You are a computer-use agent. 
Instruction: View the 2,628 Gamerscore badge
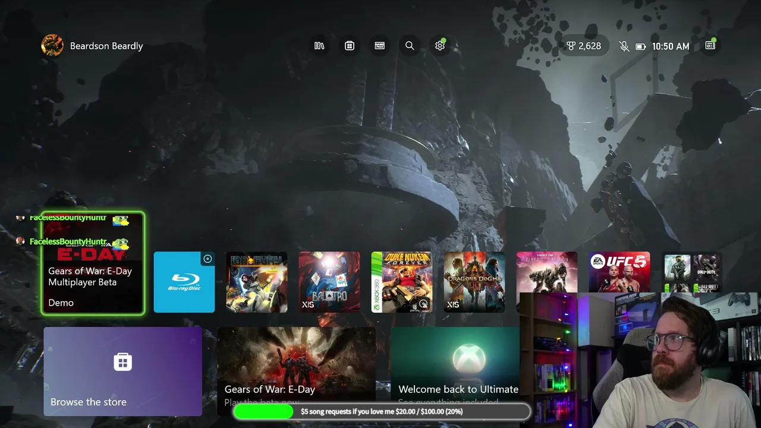pos(584,46)
